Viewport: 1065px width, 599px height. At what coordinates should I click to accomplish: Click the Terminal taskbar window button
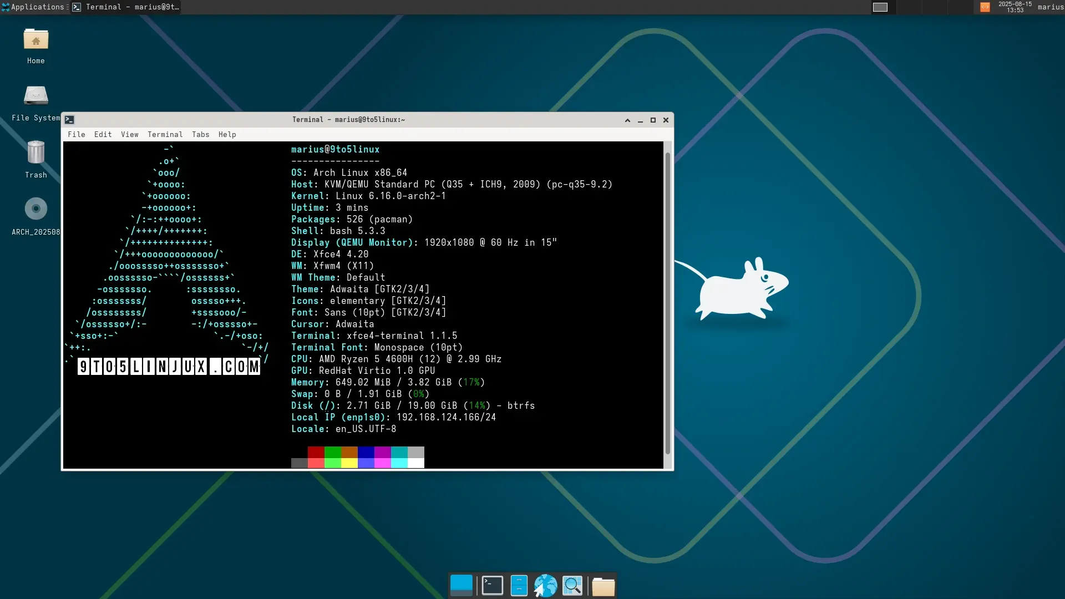126,7
